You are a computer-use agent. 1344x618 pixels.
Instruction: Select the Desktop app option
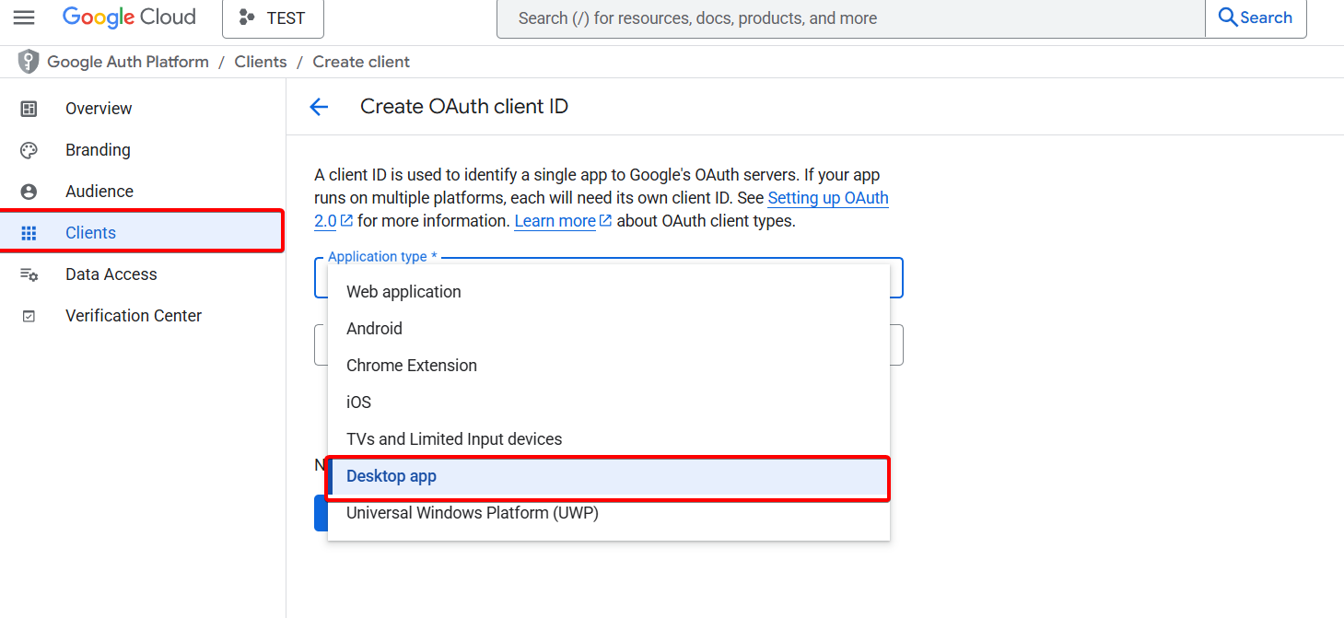tap(609, 477)
